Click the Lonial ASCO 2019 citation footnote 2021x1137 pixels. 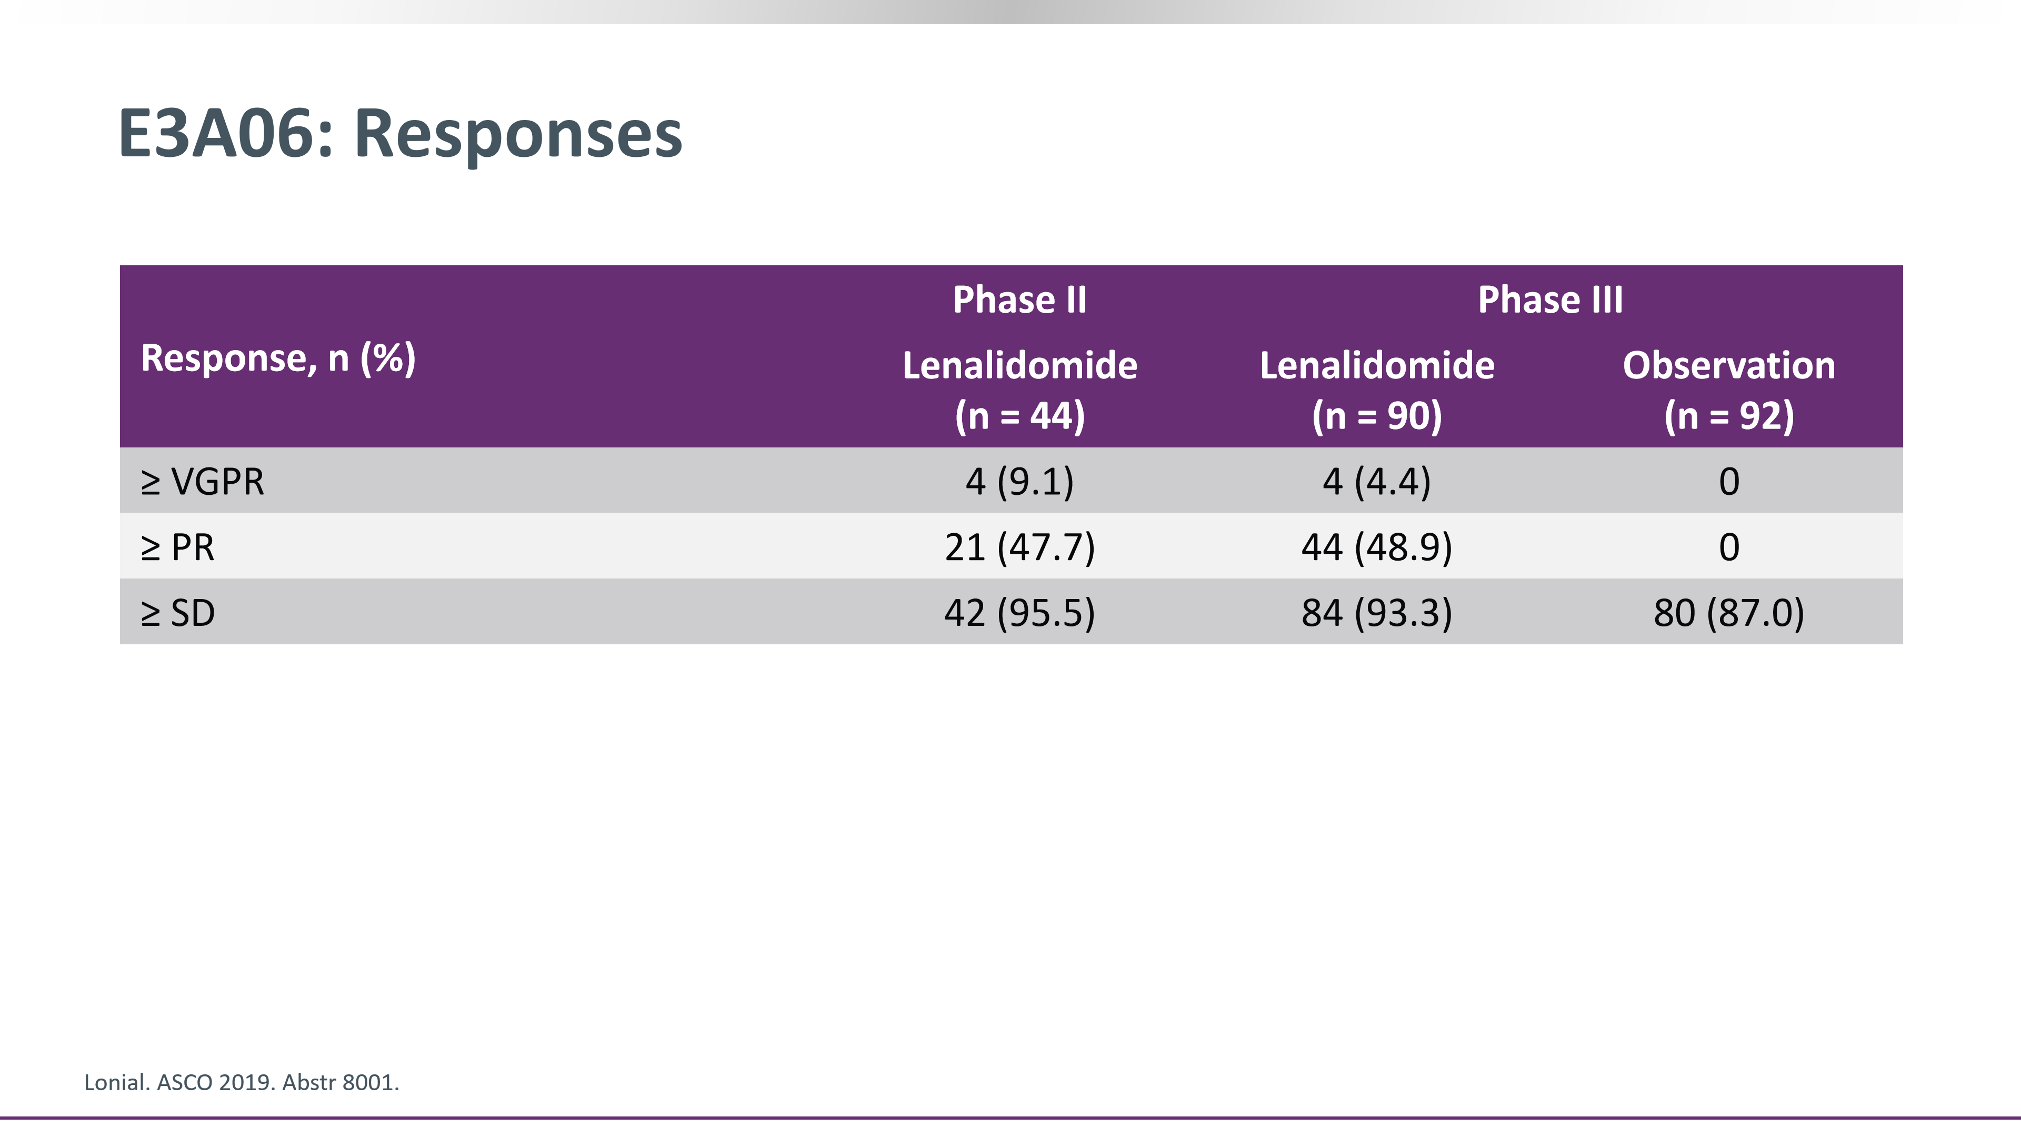pyautogui.click(x=242, y=1083)
